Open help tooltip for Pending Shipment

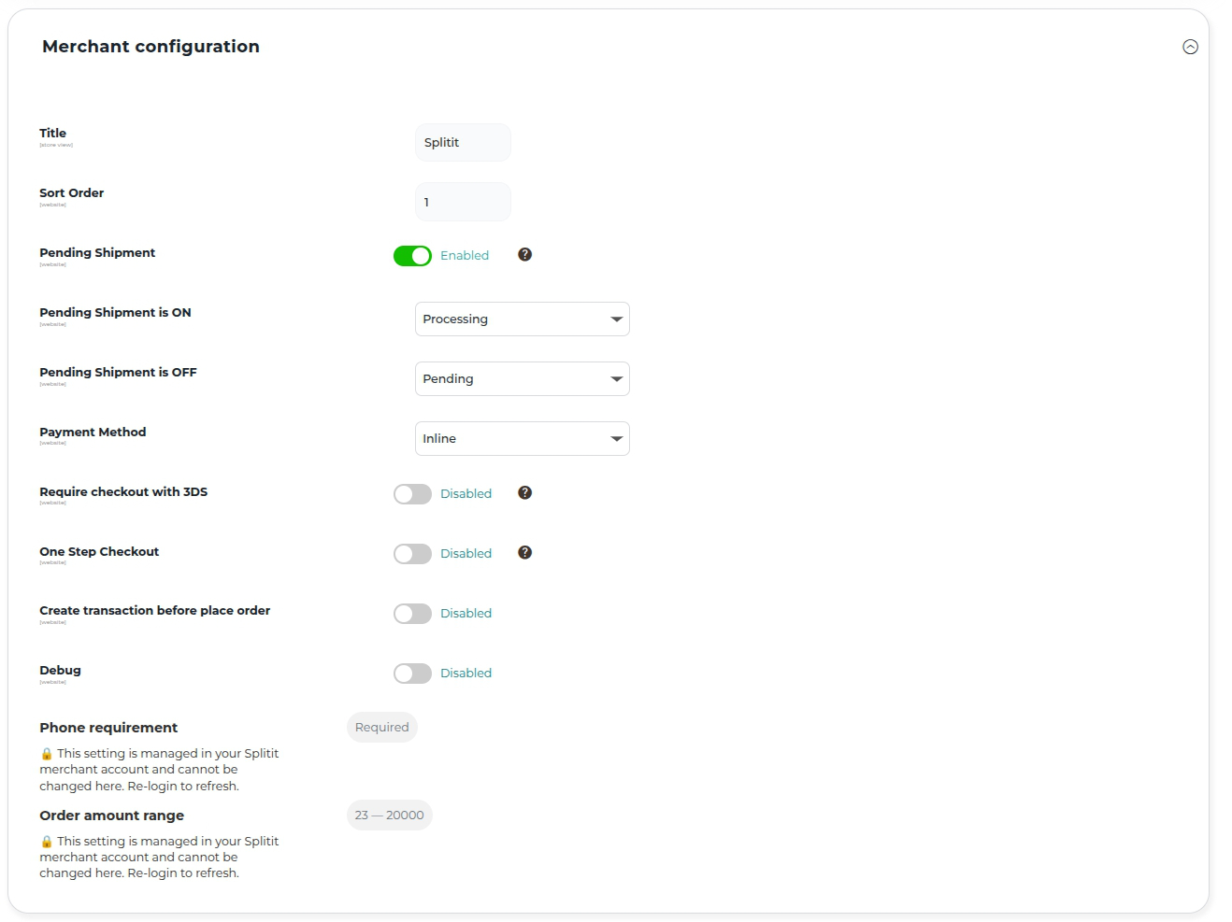point(525,254)
